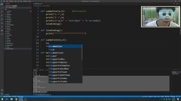Select the 'SupportsBytes' suggestion
Viewport: 181px width, 101px height.
(65, 62)
